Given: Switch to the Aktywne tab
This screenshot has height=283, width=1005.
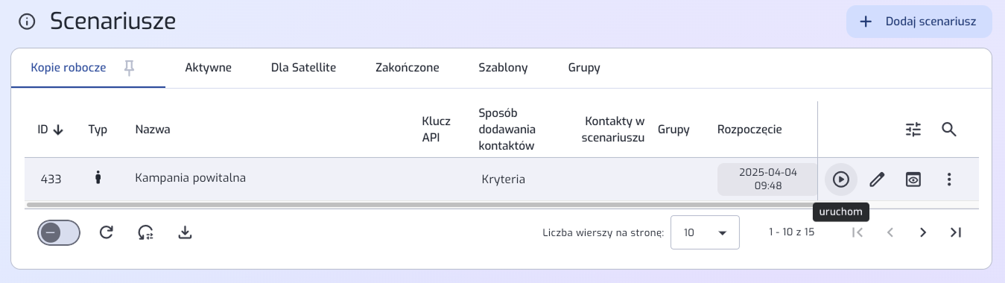Looking at the screenshot, I should coord(209,68).
